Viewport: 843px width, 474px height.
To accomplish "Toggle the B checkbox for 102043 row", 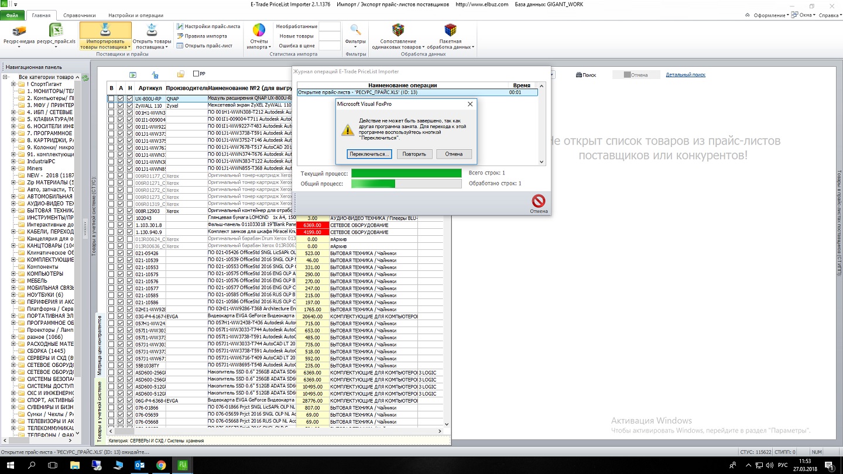I will pyautogui.click(x=111, y=218).
